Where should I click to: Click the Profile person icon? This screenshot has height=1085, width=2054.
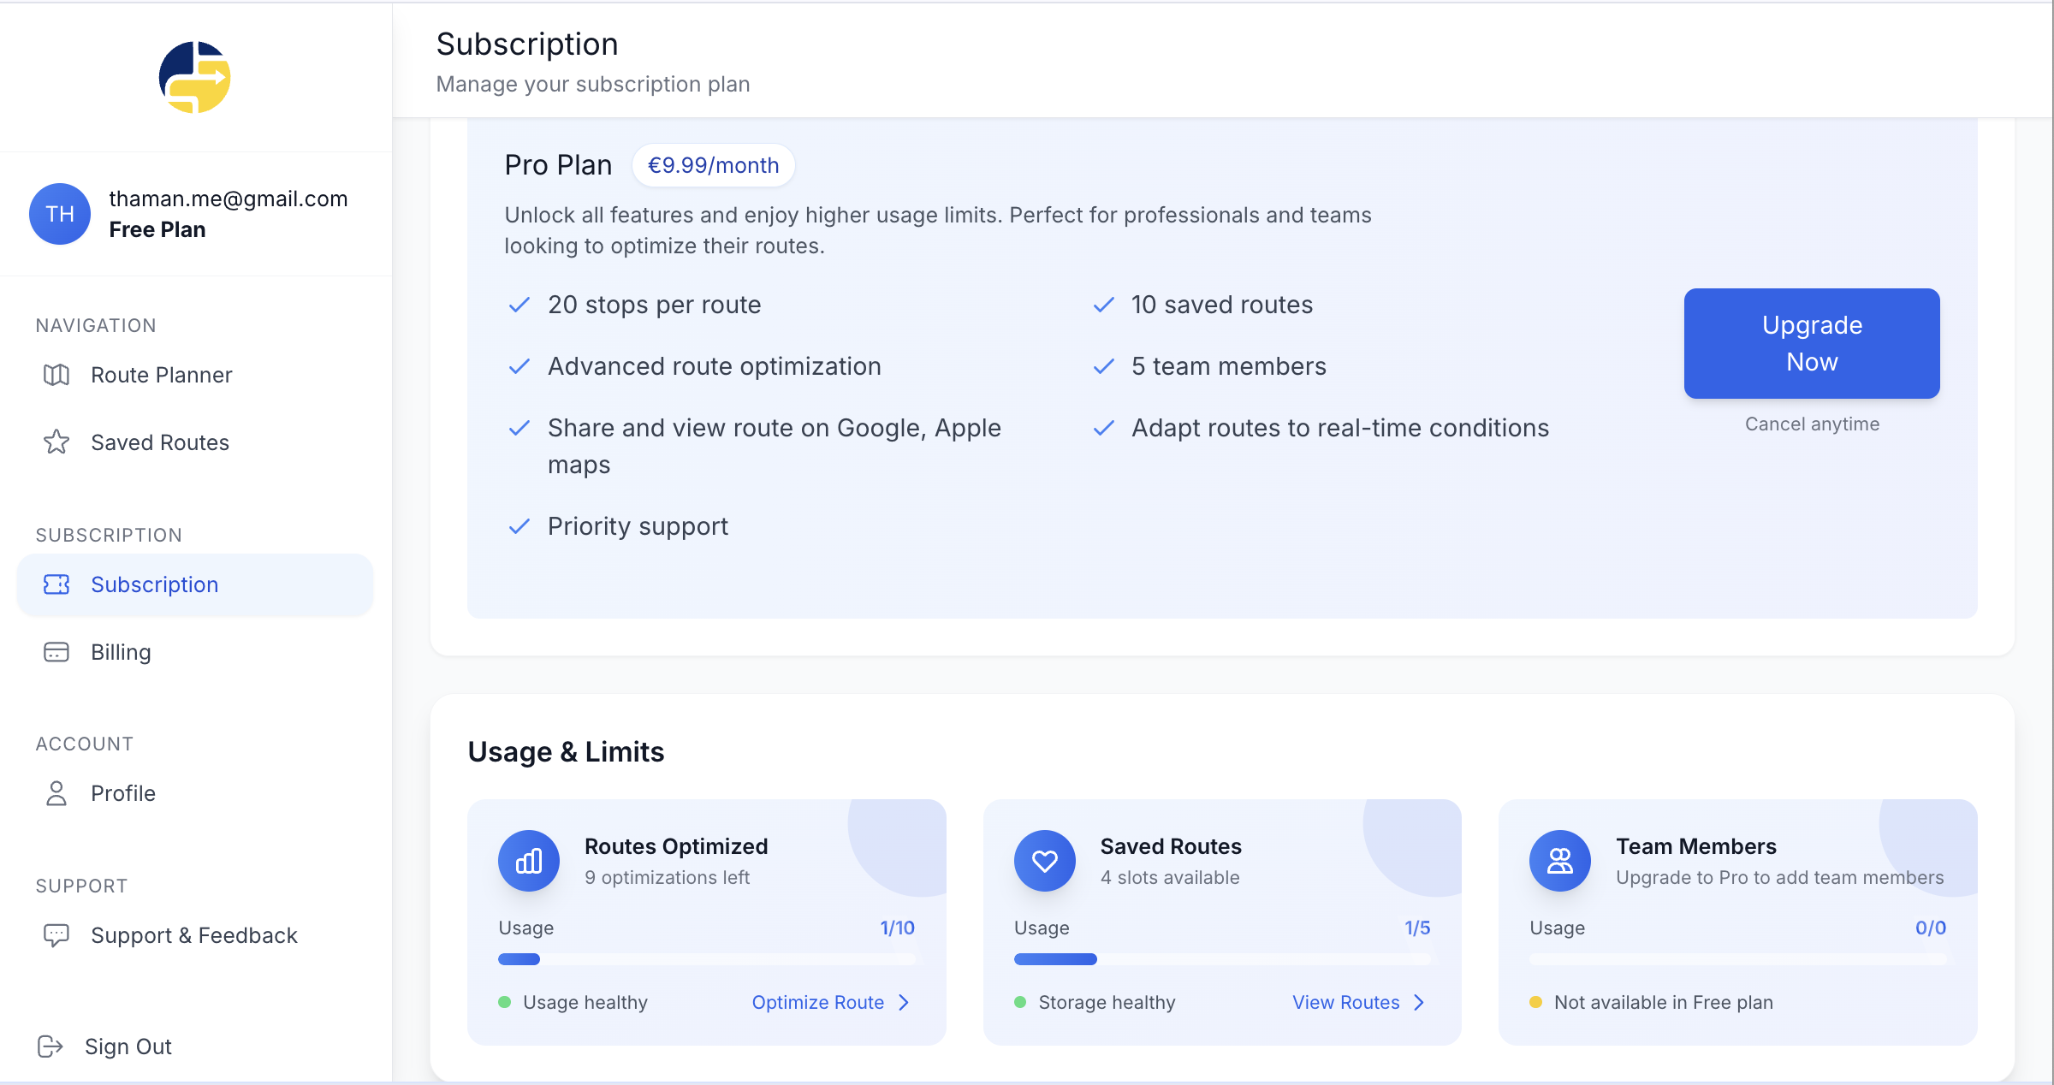[x=56, y=793]
